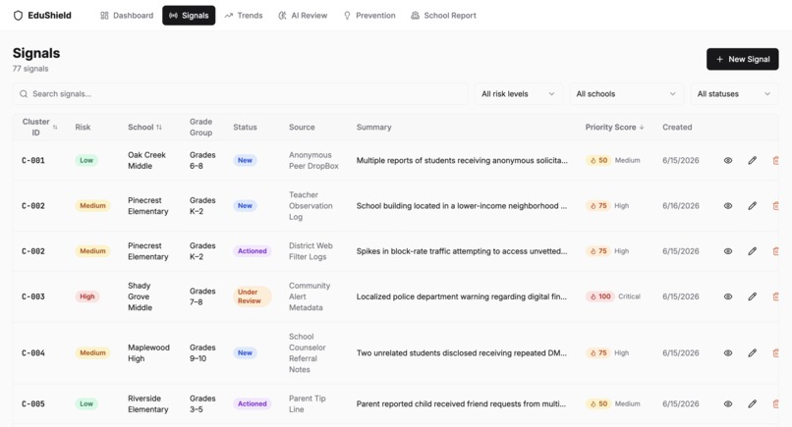Create a New Signal

pos(743,59)
